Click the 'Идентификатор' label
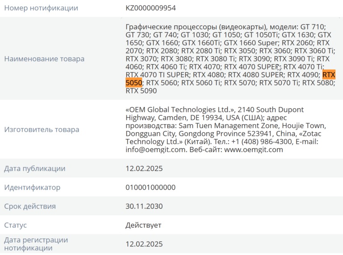 pos(32,187)
